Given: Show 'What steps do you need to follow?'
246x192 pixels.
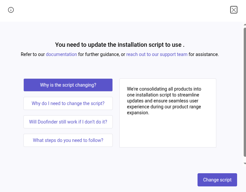Looking at the screenshot, I should click(68, 140).
